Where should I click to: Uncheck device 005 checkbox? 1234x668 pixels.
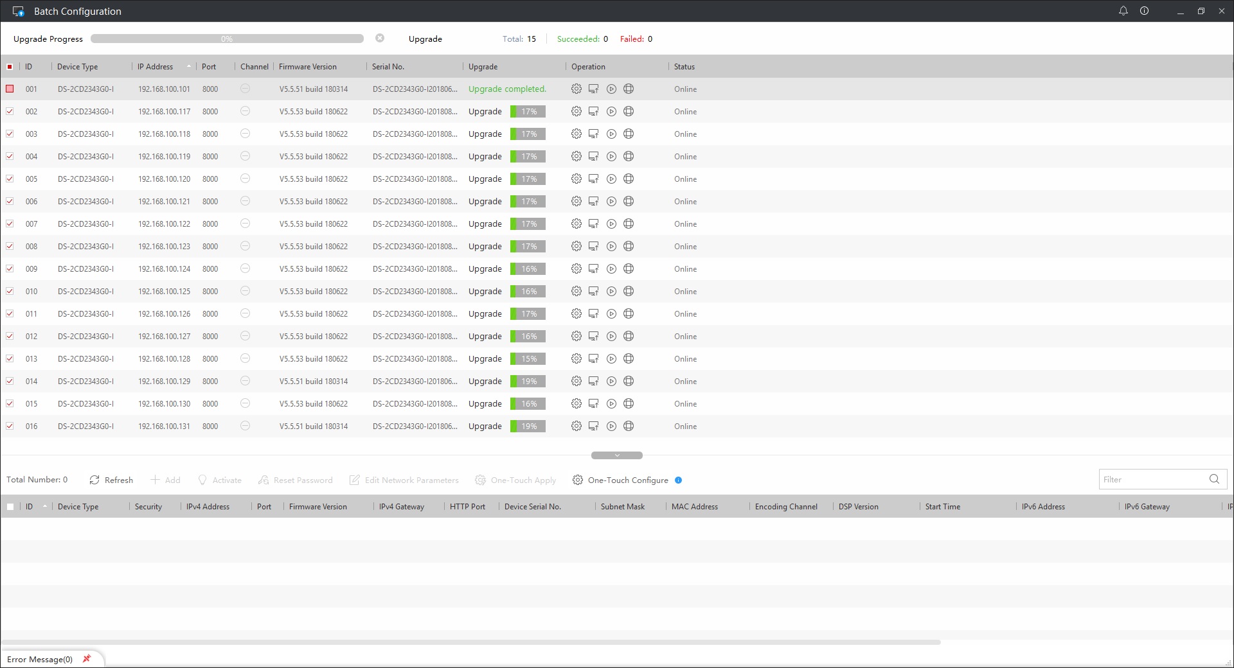click(x=10, y=179)
